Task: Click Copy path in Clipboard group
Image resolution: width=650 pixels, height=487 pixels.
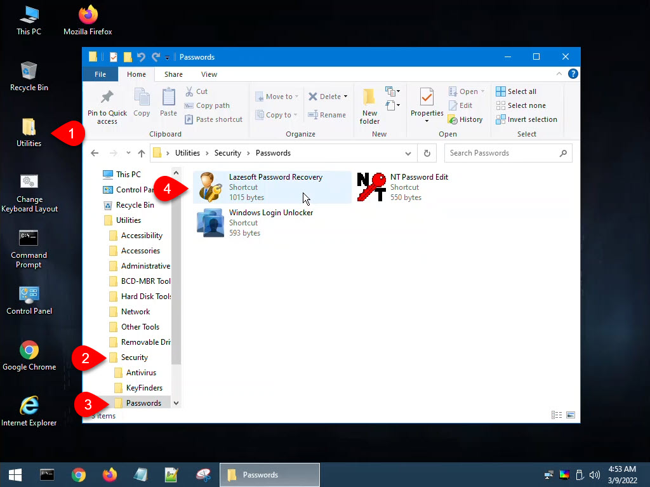Action: tap(207, 105)
